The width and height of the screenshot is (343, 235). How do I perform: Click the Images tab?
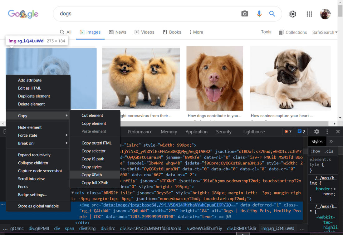point(90,32)
